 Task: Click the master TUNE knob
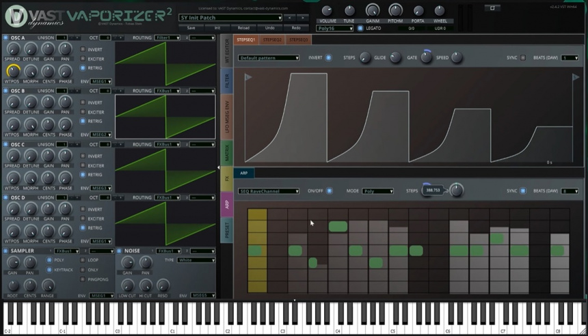[x=349, y=10]
